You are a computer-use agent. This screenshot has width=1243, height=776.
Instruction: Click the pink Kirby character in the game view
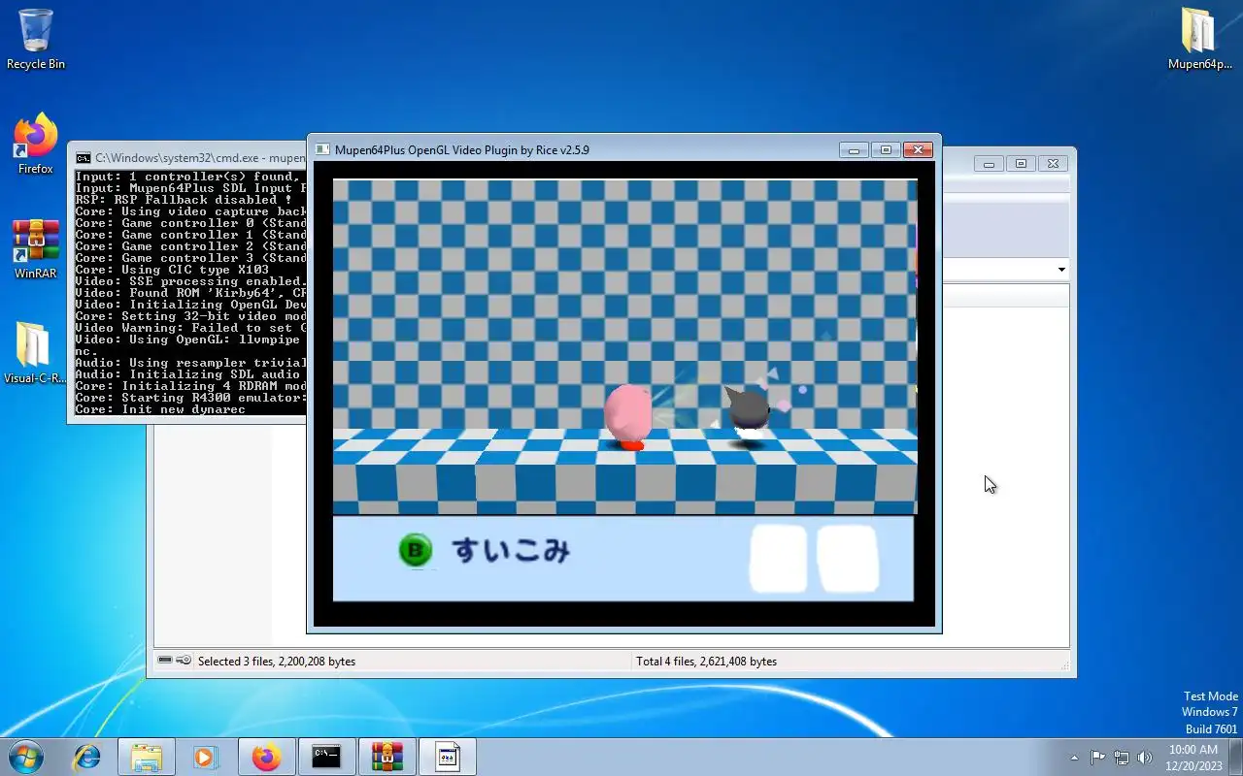(628, 416)
